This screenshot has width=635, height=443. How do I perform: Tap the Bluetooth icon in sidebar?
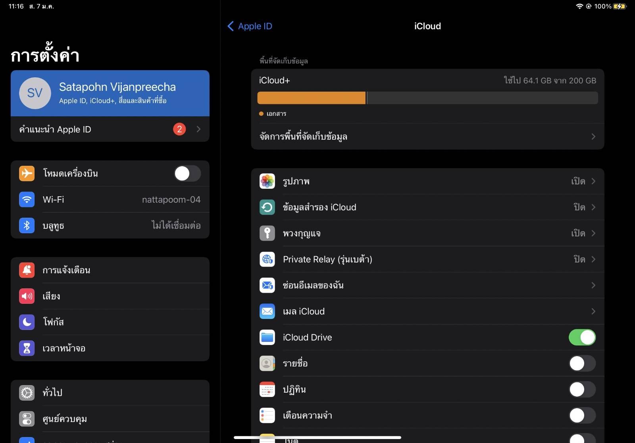(27, 225)
